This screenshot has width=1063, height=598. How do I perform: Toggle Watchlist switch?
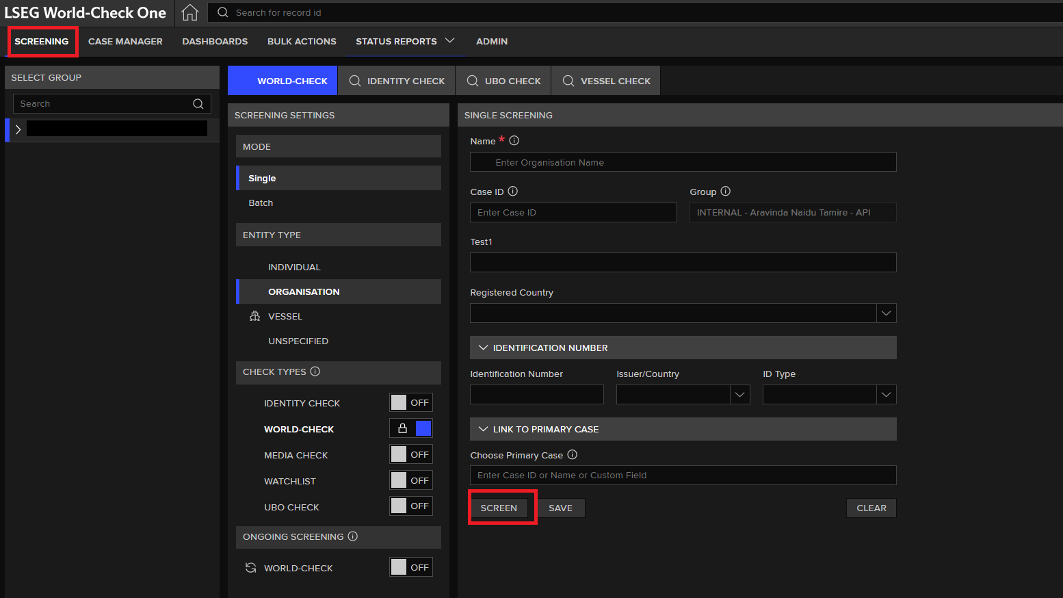(411, 480)
